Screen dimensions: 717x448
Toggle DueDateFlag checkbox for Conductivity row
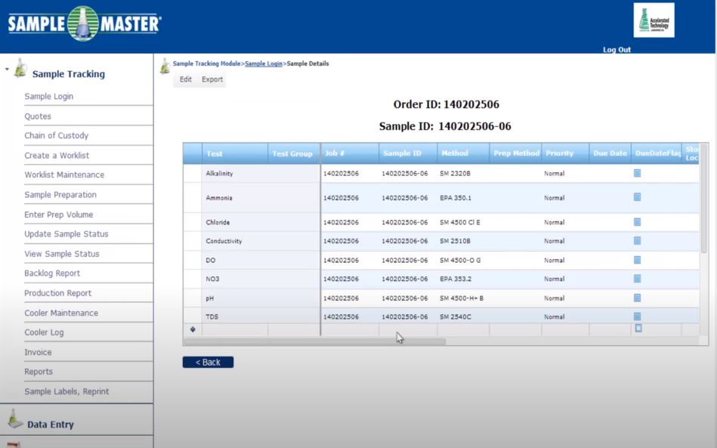637,240
